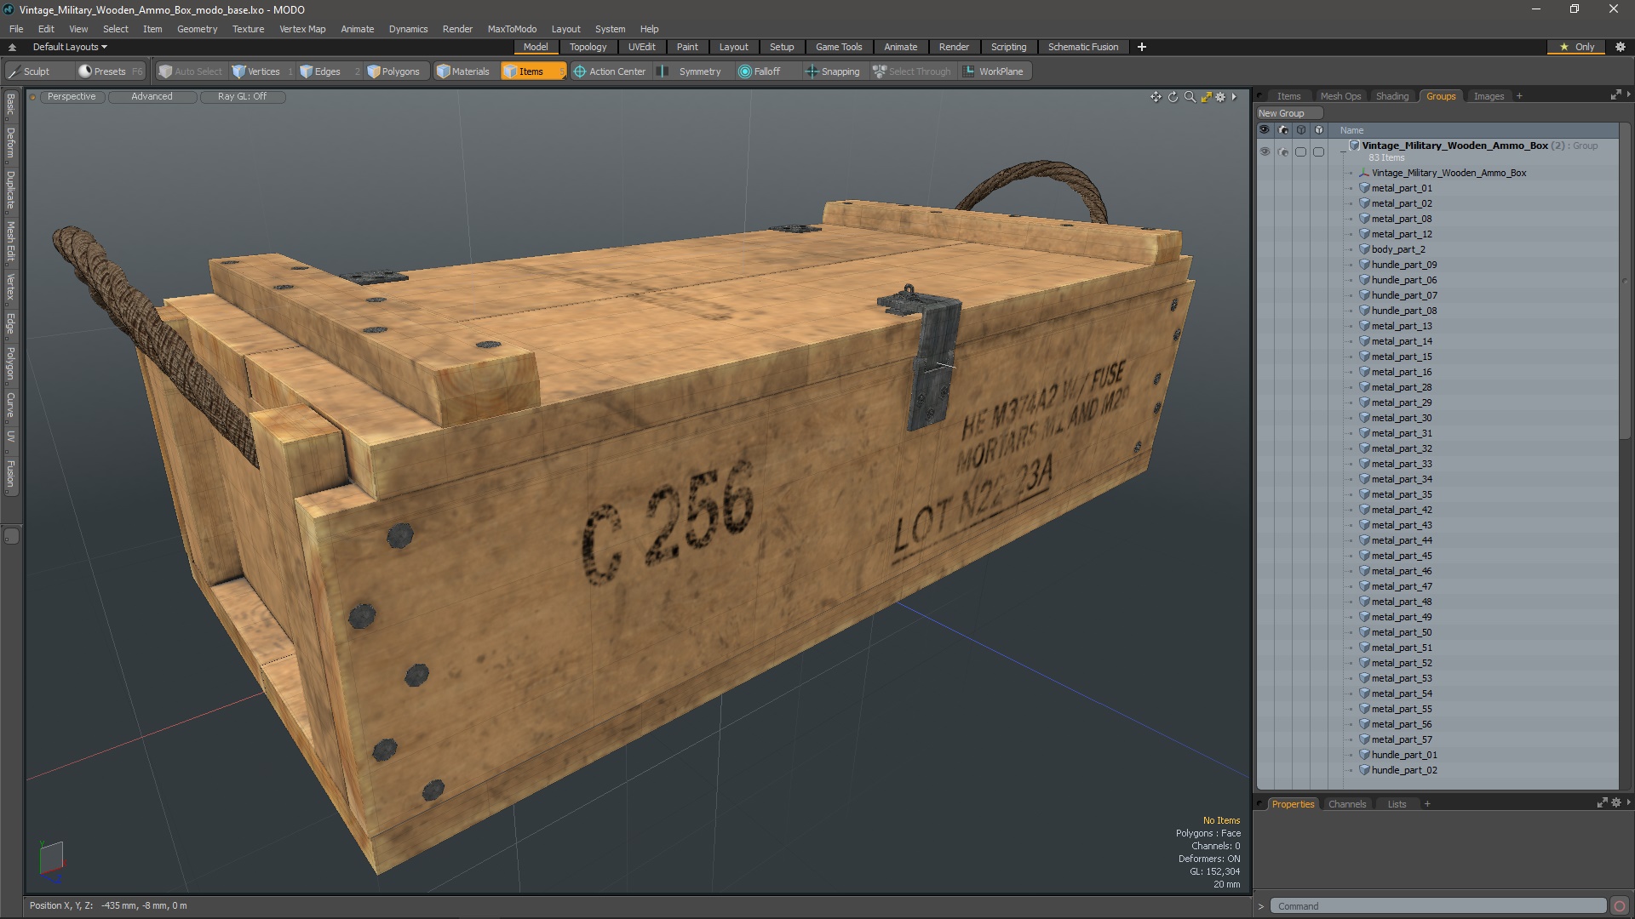Open the viewport more-options arrow

pos(1234,97)
